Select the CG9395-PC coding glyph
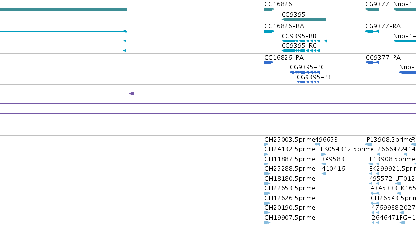The width and height of the screenshot is (416, 225). pyautogui.click(x=305, y=72)
